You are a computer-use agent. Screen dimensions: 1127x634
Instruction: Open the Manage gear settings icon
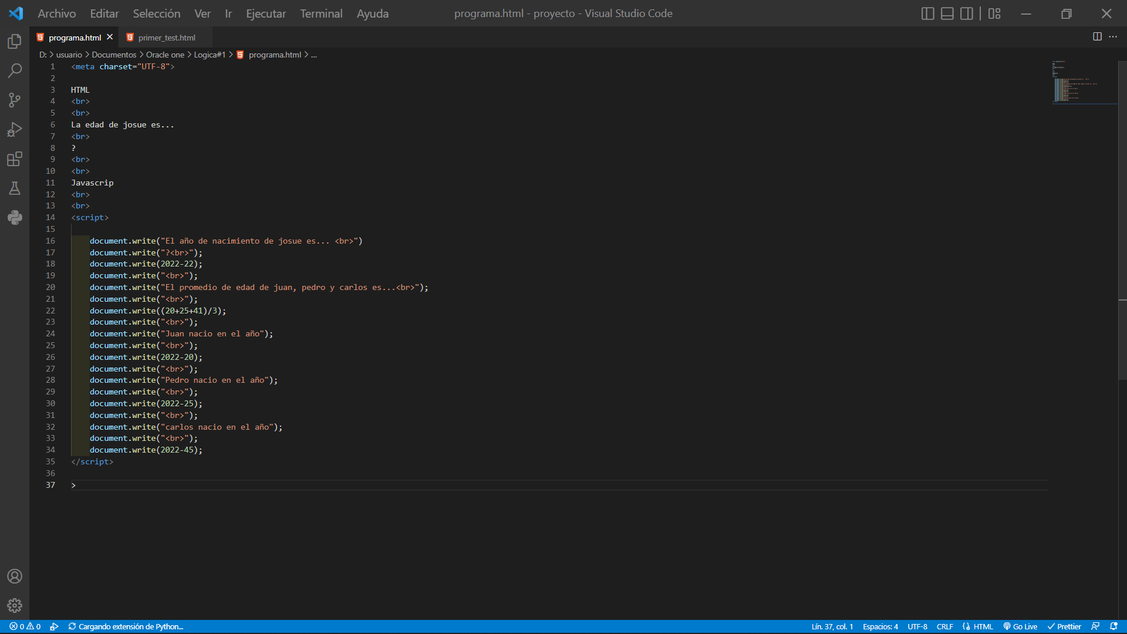(x=15, y=605)
